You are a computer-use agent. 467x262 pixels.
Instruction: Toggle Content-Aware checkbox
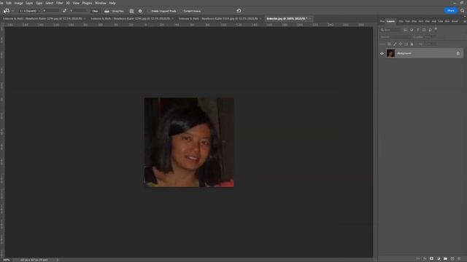click(x=181, y=11)
